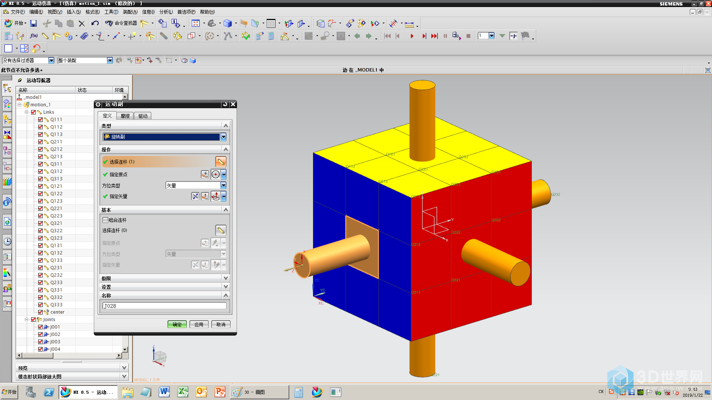Open the joint type 旋转副 dropdown
Image resolution: width=712 pixels, height=400 pixels.
tap(224, 137)
